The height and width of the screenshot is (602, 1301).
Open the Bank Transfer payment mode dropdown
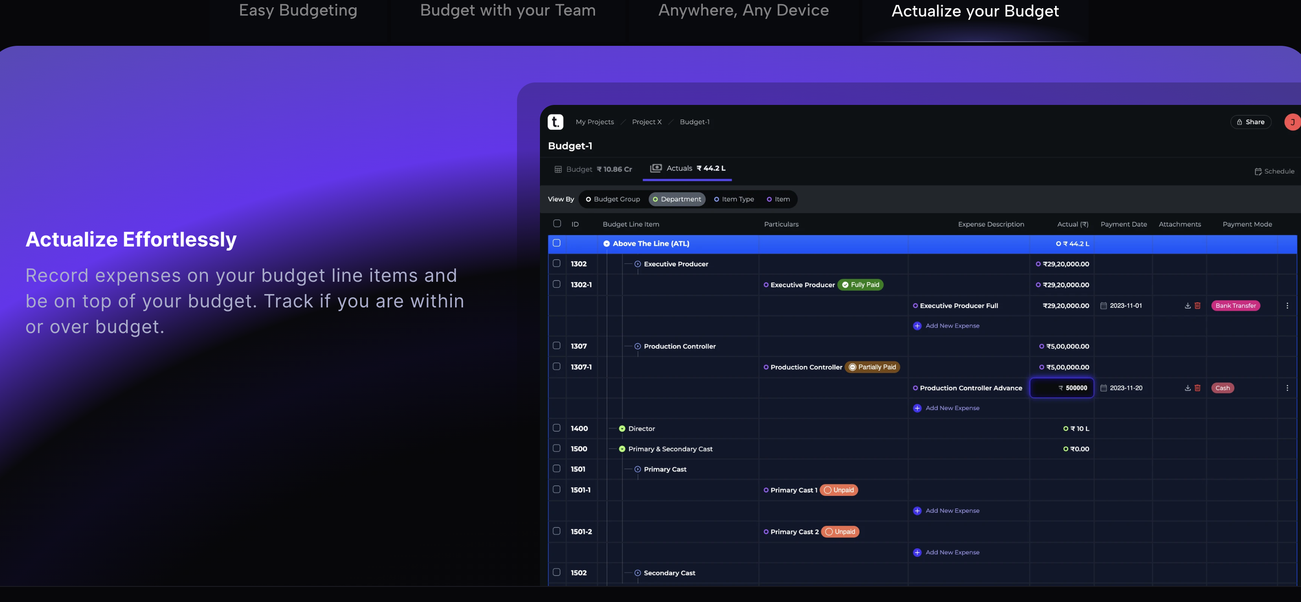tap(1235, 306)
